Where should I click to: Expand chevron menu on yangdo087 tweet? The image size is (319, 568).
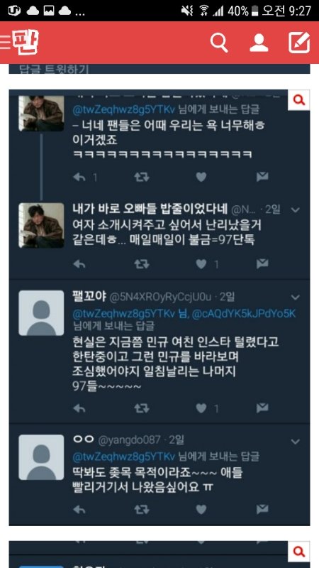296,442
